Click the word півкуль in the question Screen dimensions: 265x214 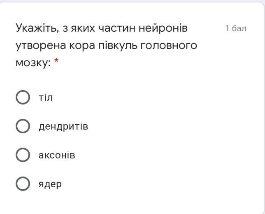[118, 46]
